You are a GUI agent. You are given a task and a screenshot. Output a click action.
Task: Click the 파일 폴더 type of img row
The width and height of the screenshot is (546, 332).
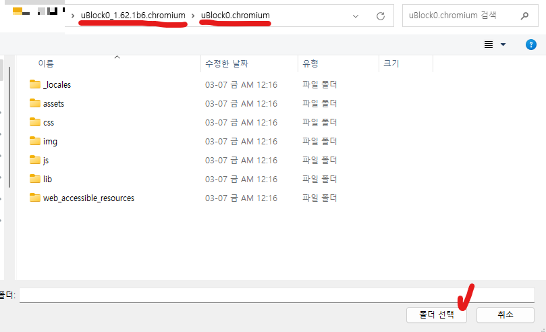319,141
